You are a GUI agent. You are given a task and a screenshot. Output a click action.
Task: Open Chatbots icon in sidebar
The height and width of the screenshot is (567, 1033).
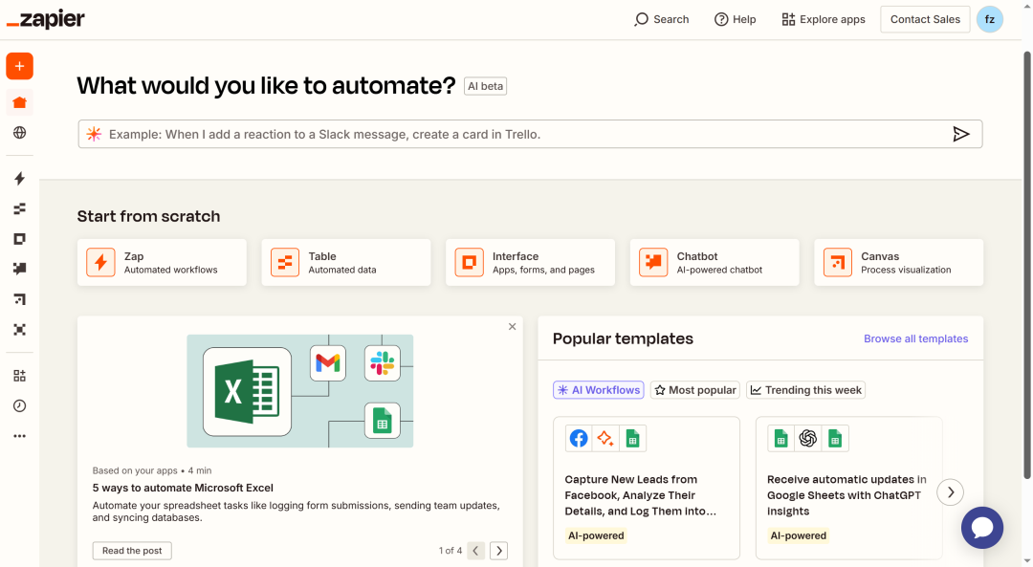(20, 269)
